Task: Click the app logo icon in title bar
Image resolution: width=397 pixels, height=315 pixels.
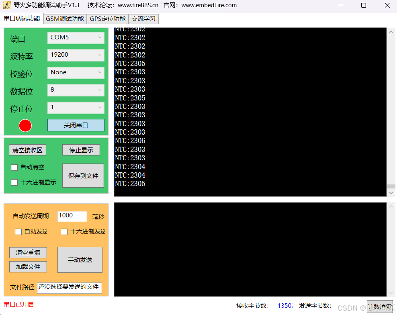Action: tap(7, 5)
